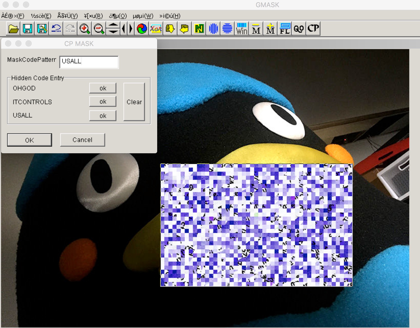Click the yellow down arrow icon
The image size is (420, 328).
[170, 28]
